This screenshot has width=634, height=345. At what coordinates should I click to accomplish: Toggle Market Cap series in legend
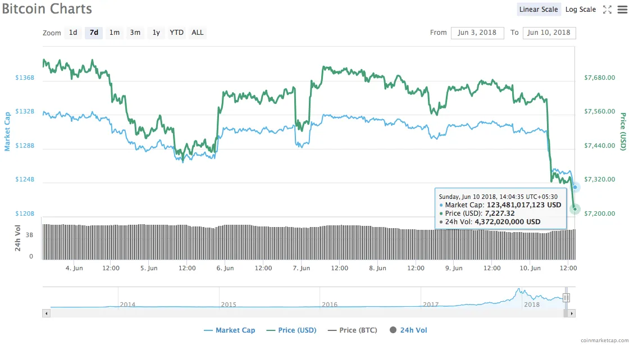pos(229,330)
